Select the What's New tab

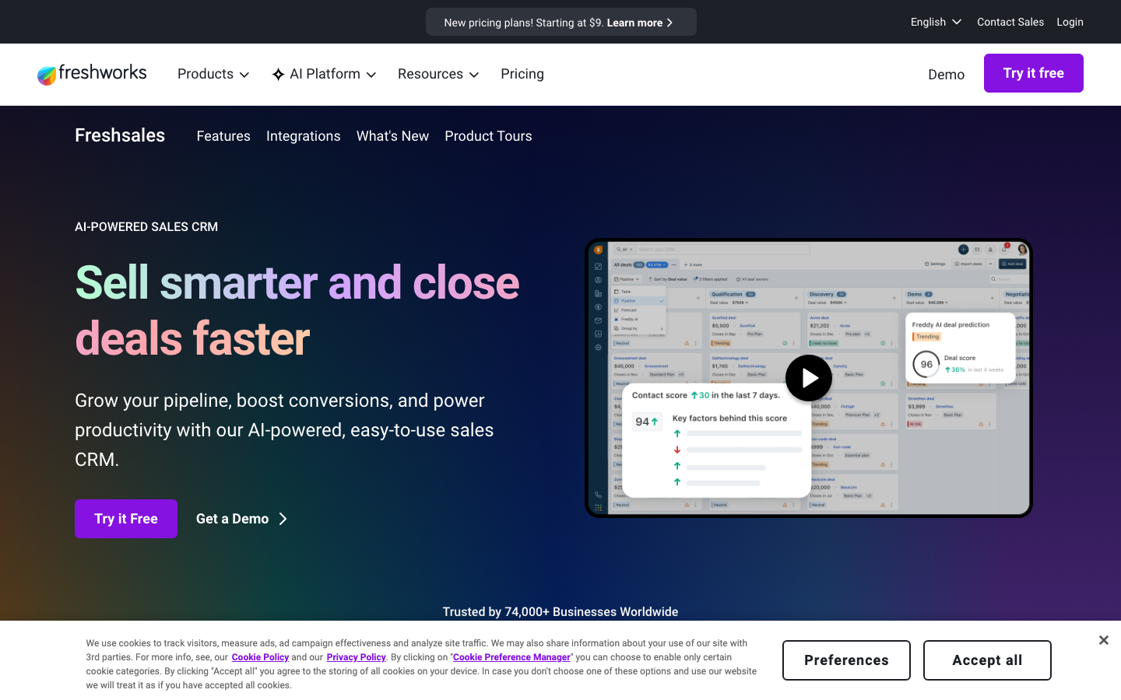pos(392,136)
